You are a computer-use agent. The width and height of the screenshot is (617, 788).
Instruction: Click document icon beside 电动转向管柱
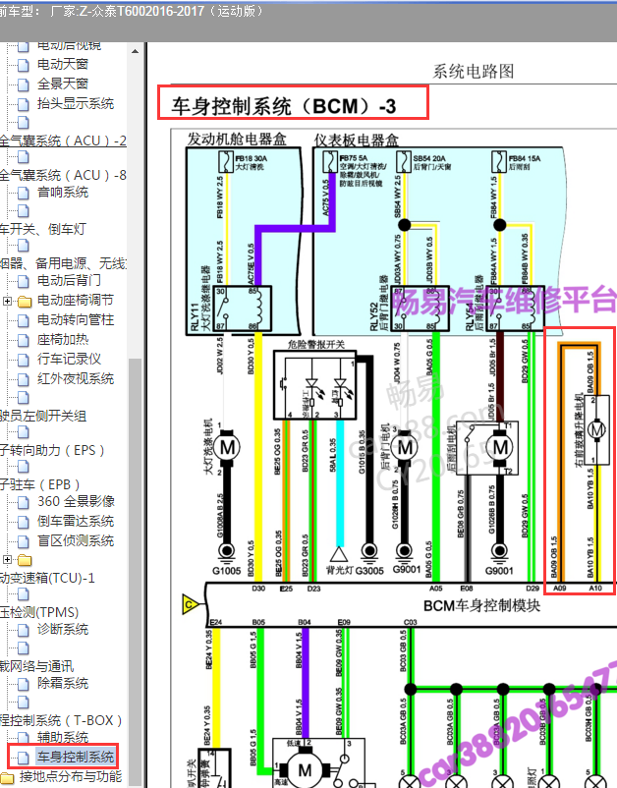point(24,320)
